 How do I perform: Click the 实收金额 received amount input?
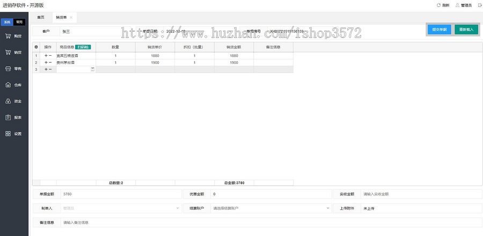pyautogui.click(x=421, y=194)
